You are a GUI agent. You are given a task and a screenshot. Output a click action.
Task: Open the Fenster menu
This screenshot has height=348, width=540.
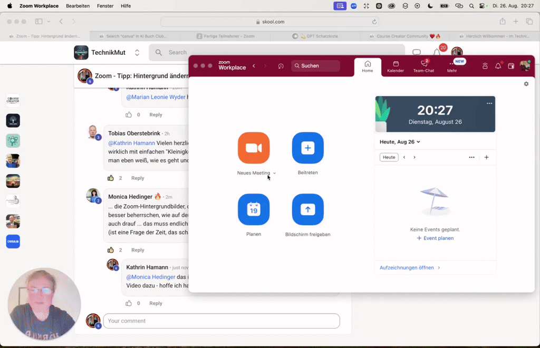105,6
